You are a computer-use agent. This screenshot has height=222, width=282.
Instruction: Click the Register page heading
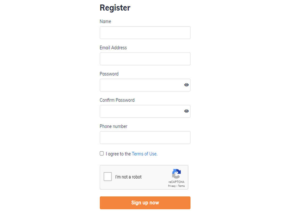tap(115, 8)
